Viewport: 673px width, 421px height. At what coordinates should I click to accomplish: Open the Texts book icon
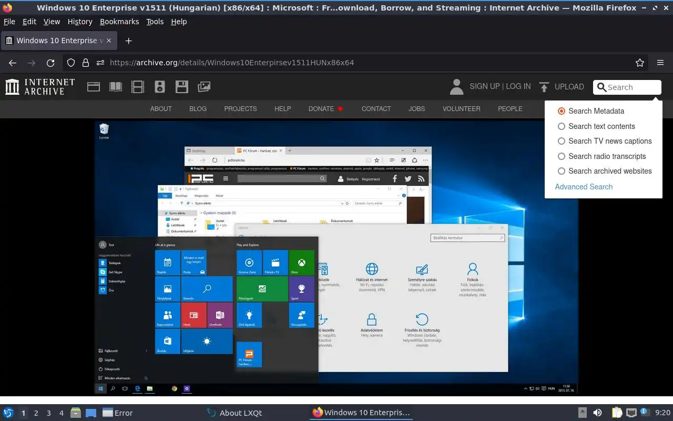(116, 87)
